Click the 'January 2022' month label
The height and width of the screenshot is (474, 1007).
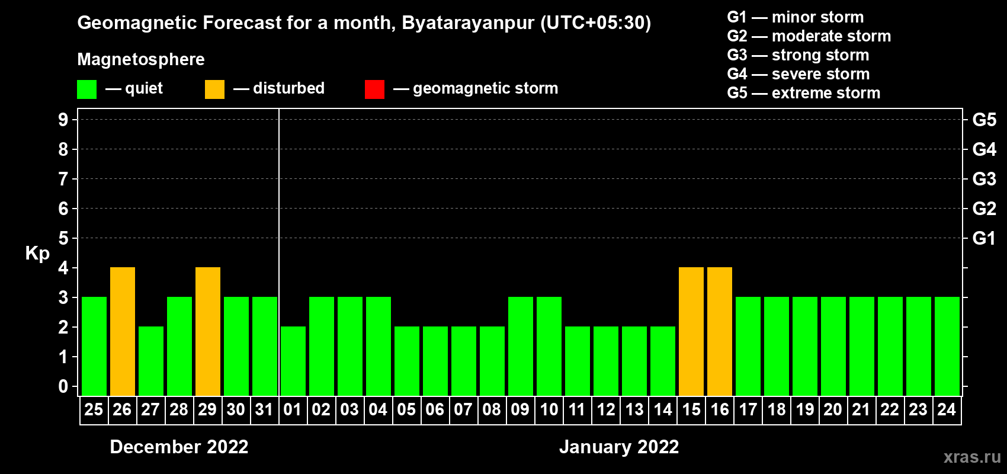click(x=619, y=447)
